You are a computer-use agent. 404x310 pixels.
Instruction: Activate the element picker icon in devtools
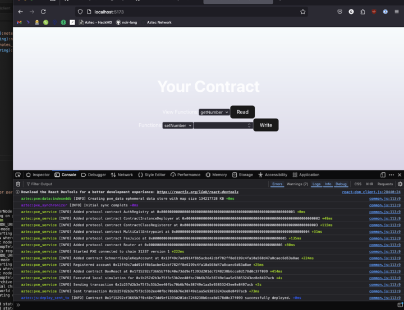pos(18,175)
